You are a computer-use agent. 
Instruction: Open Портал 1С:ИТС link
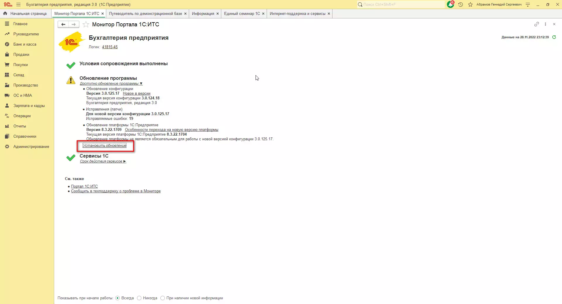coord(84,186)
